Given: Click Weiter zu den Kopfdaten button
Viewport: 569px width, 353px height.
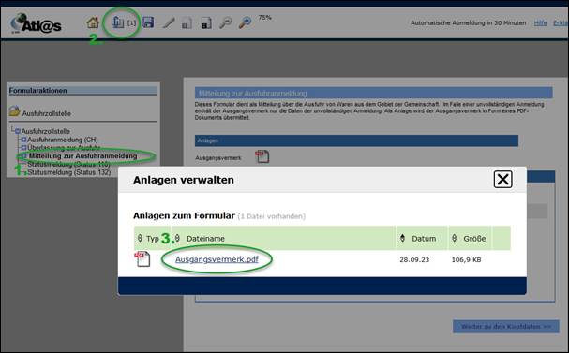Looking at the screenshot, I should (506, 327).
